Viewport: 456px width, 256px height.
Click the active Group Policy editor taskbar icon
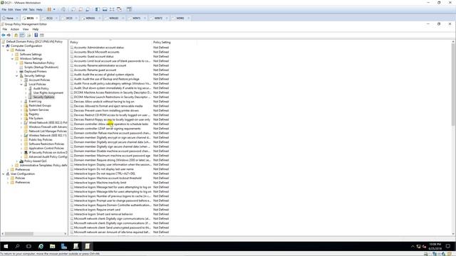pos(87,247)
